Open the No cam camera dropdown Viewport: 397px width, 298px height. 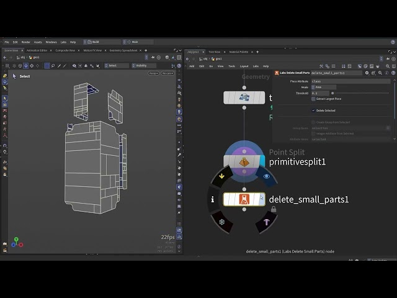point(167,73)
